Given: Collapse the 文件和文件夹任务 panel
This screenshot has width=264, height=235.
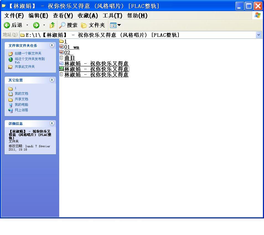Looking at the screenshot, I should (52, 45).
